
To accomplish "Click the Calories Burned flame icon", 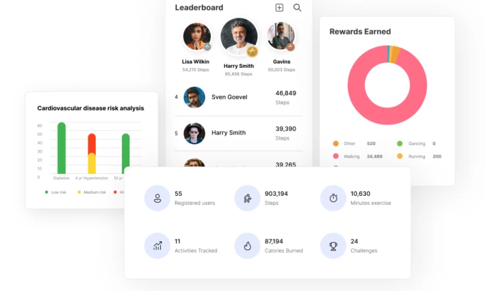I will click(x=247, y=246).
